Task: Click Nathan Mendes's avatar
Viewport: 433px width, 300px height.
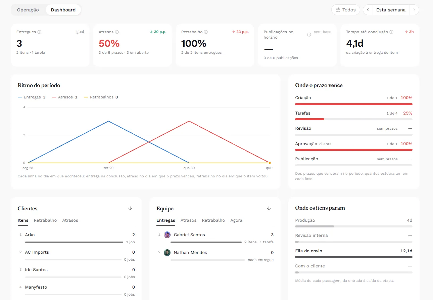Action: click(x=167, y=253)
